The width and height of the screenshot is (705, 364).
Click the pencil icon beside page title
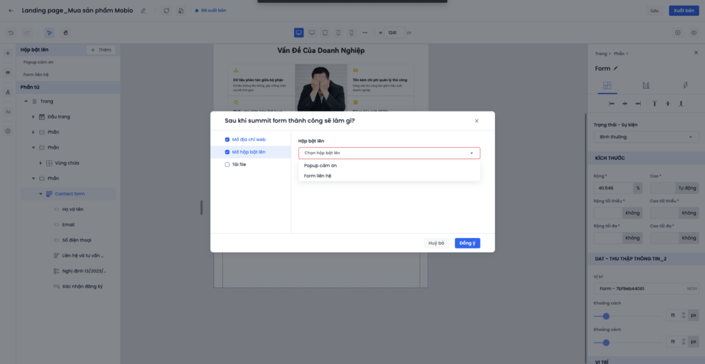click(143, 11)
